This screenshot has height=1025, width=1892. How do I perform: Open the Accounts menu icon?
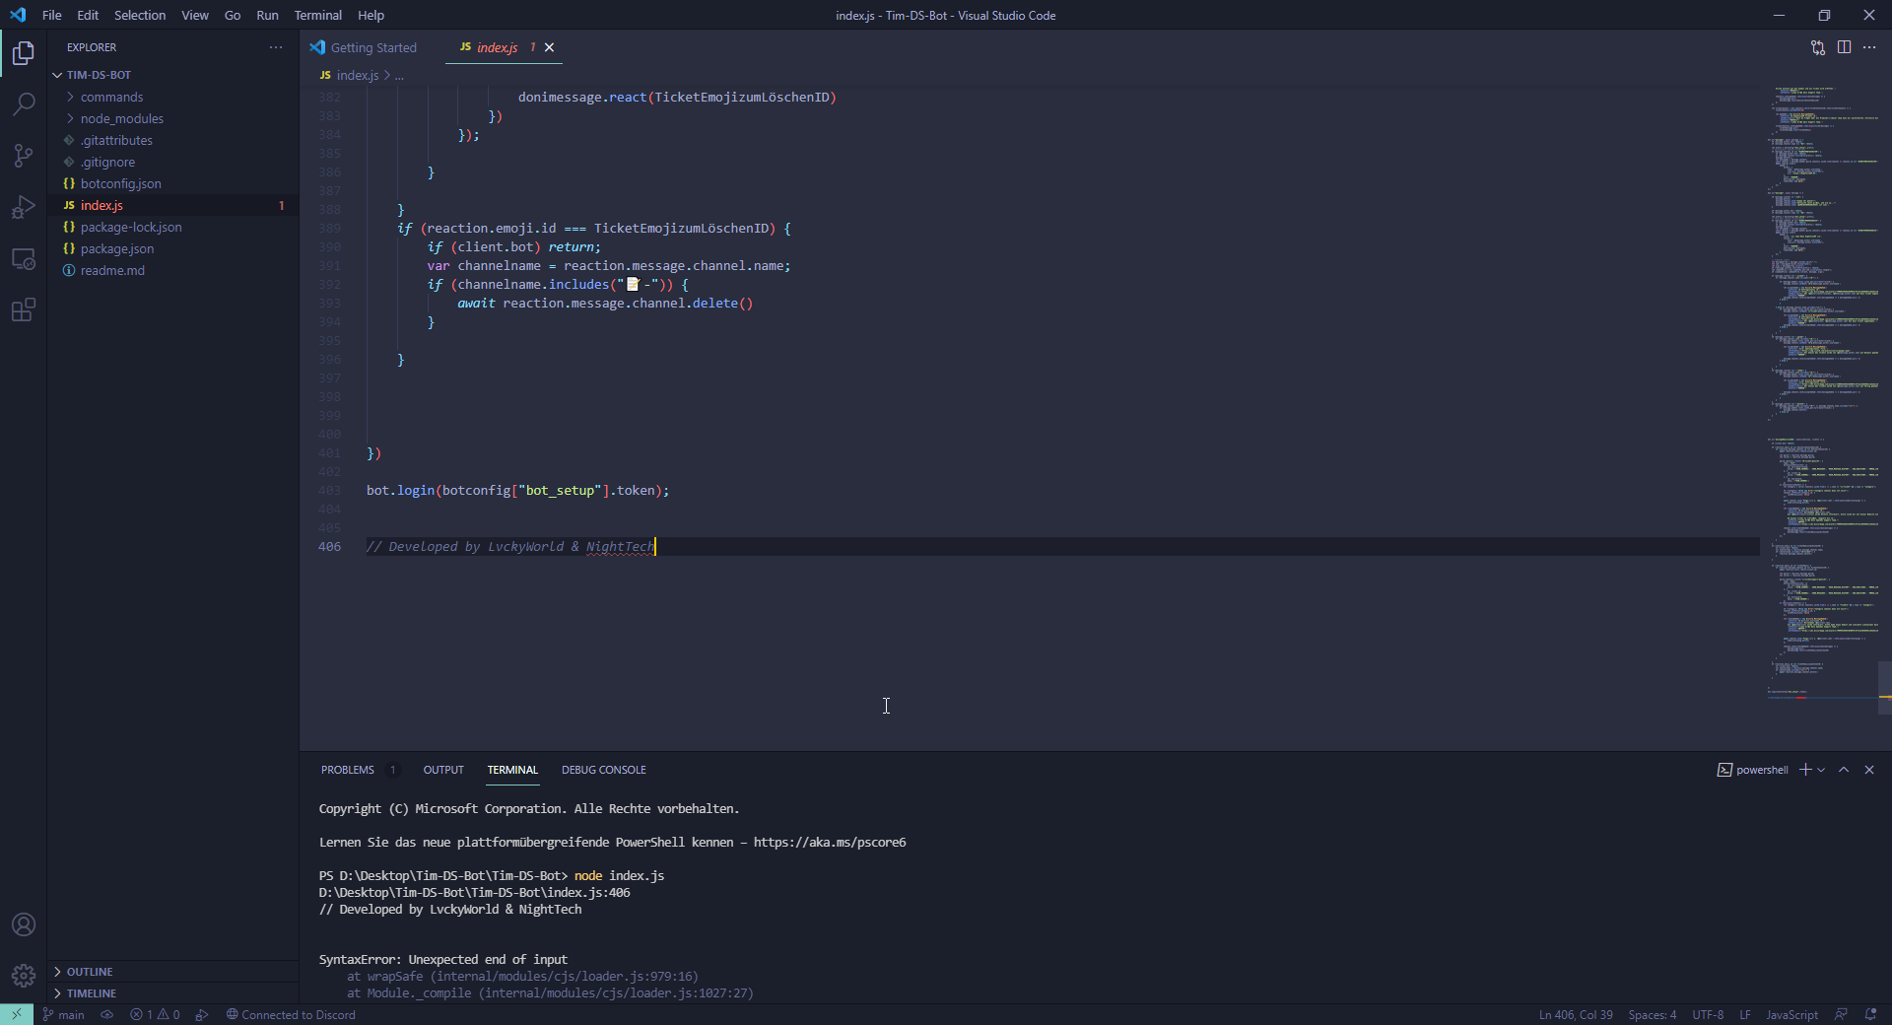(24, 924)
